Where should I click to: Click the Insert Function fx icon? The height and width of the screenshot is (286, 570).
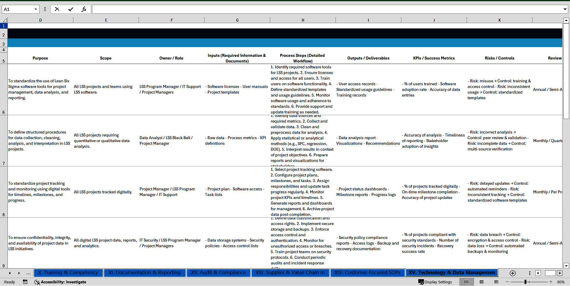click(x=84, y=9)
